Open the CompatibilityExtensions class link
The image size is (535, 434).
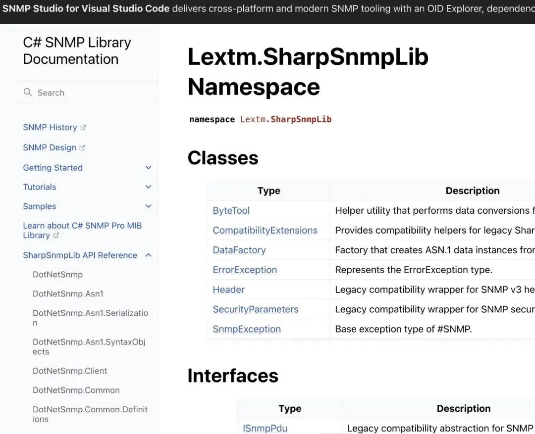[x=265, y=230]
